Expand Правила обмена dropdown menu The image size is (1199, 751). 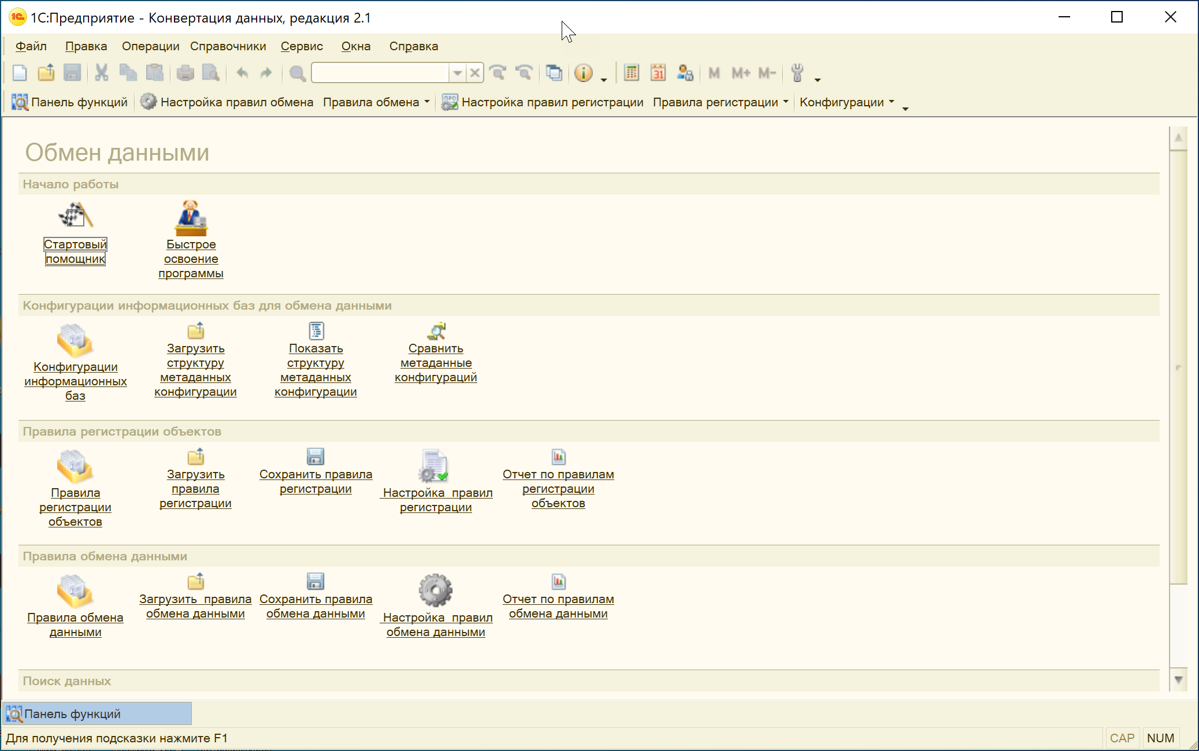(429, 102)
